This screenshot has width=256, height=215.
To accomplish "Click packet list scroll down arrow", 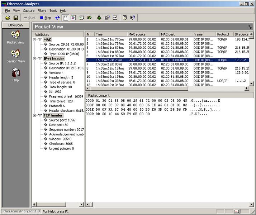I will click(x=251, y=84).
